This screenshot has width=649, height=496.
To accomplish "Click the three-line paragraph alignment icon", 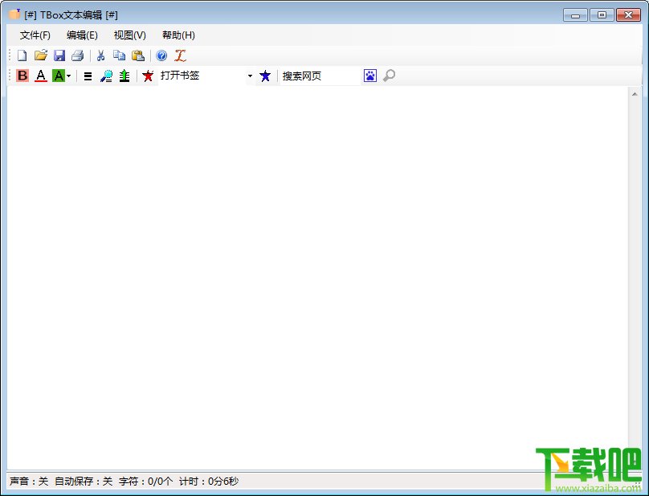I will coord(88,76).
